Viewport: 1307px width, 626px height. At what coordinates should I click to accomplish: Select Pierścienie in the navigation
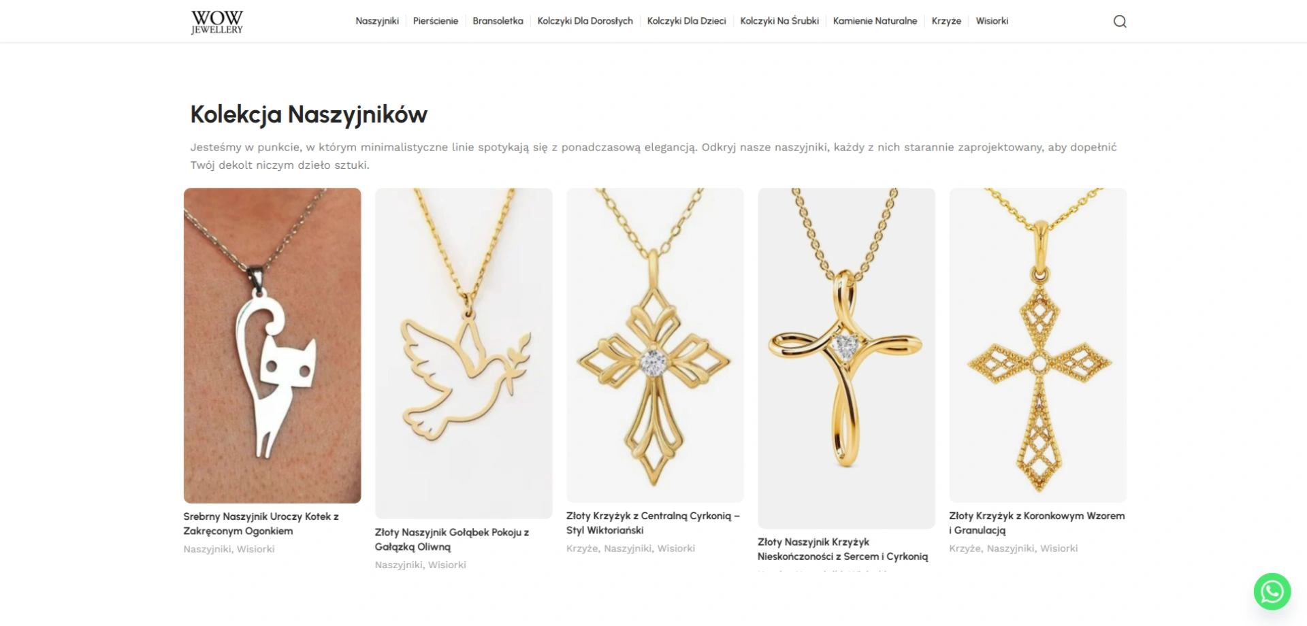[x=436, y=21]
